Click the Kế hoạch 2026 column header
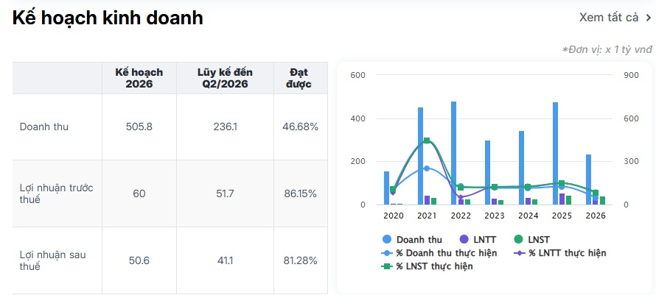The image size is (656, 295). tap(139, 78)
